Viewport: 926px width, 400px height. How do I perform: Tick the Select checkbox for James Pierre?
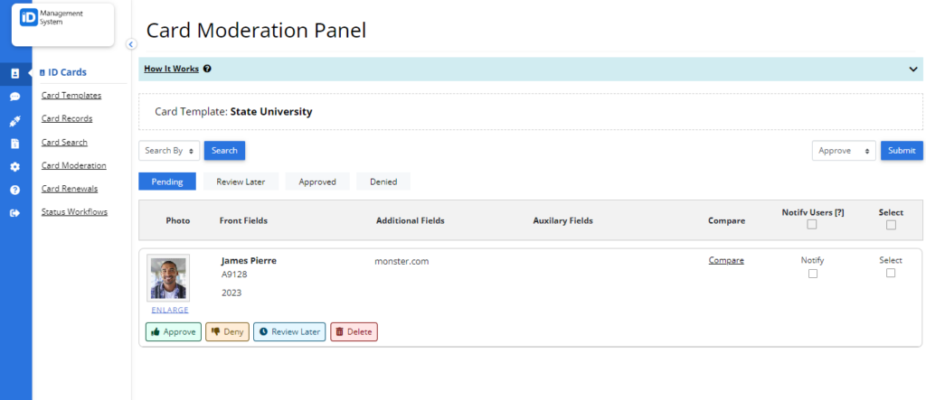[x=891, y=273]
